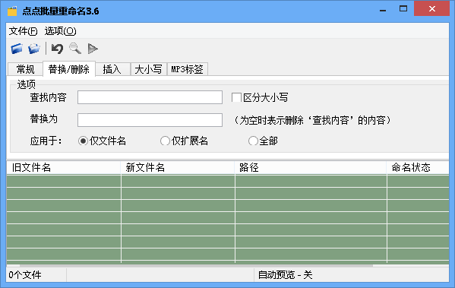
Task: Open the 文件(F) menu
Action: point(24,31)
